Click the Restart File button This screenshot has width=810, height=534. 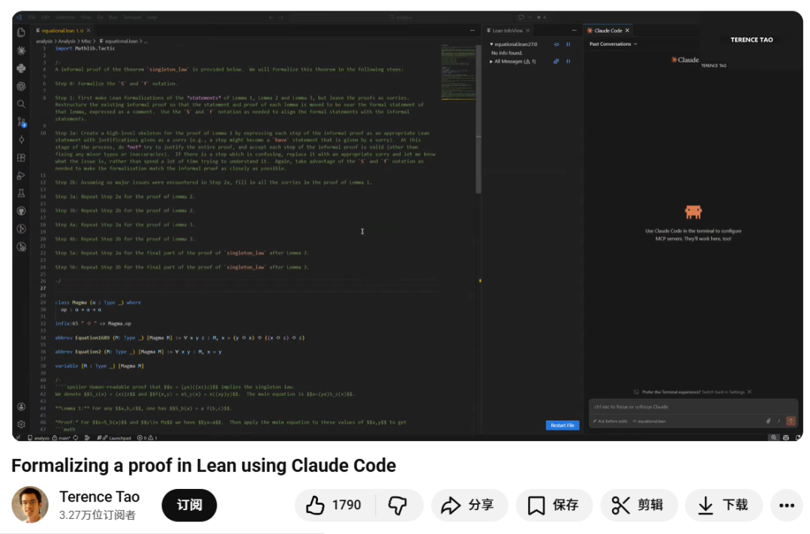tap(562, 425)
